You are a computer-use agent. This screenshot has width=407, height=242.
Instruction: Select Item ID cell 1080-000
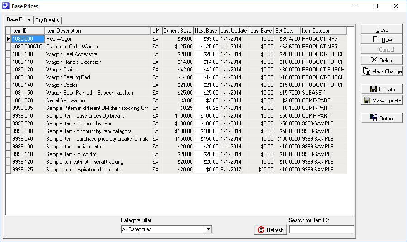(x=28, y=38)
